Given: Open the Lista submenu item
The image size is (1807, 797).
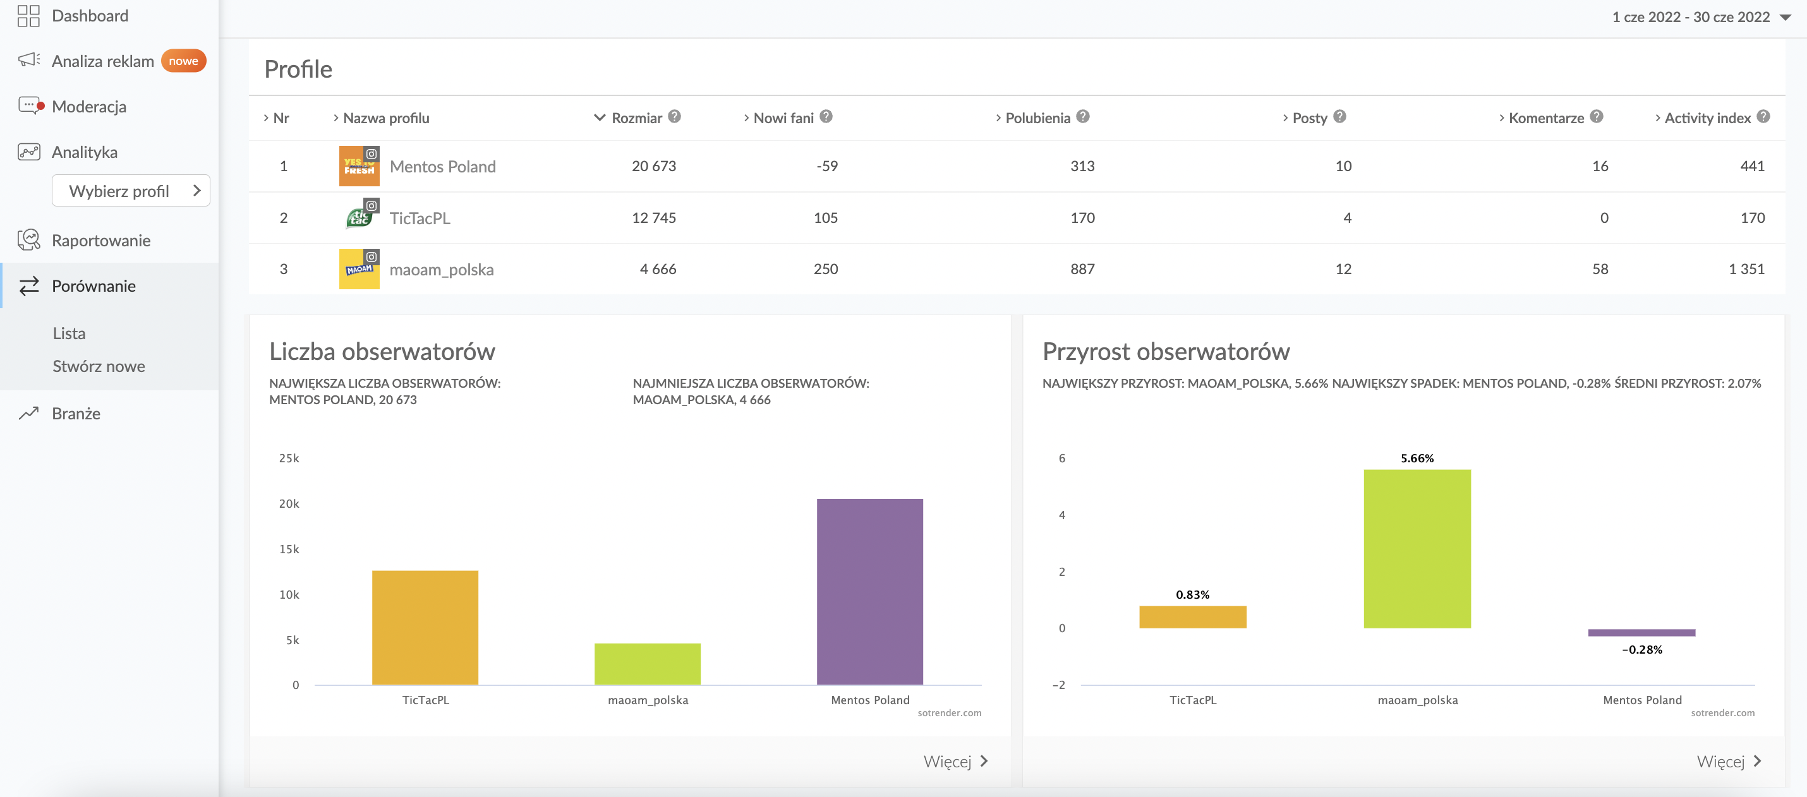Looking at the screenshot, I should click(69, 333).
